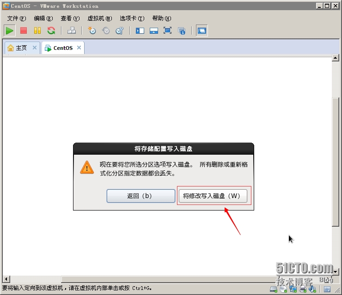Click the status bar hint about Ctrl+G

(77, 288)
